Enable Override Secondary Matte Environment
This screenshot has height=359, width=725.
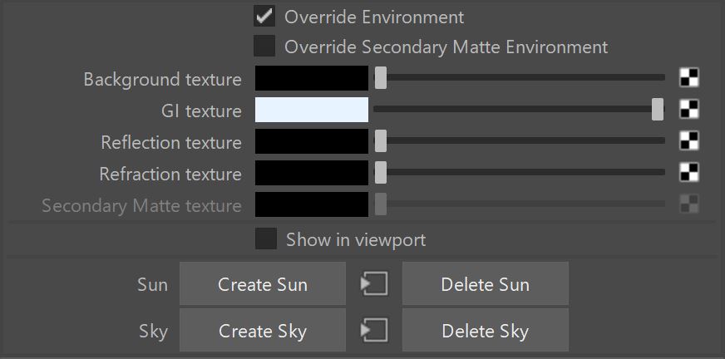point(264,47)
